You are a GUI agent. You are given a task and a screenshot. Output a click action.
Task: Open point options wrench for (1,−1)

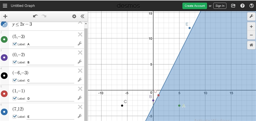click(x=79, y=98)
